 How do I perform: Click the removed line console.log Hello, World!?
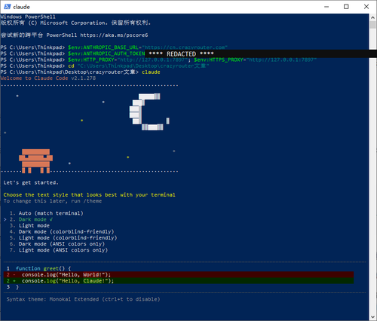pos(179,274)
